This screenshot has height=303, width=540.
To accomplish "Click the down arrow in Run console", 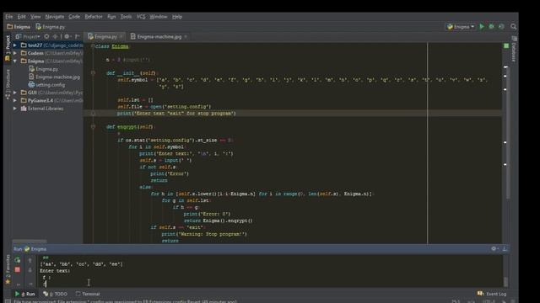I will [x=30, y=270].
